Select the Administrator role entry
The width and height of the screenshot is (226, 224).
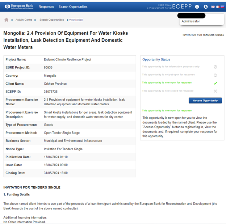point(191,21)
